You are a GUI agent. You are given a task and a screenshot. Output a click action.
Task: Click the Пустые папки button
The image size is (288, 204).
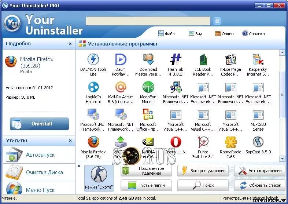pos(146,185)
